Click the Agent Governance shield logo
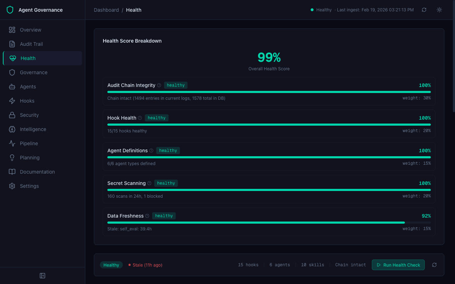455x284 pixels. pyautogui.click(x=10, y=10)
